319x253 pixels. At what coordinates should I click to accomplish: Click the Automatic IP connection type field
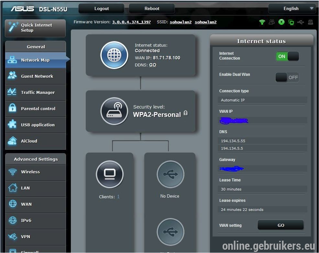click(x=262, y=100)
